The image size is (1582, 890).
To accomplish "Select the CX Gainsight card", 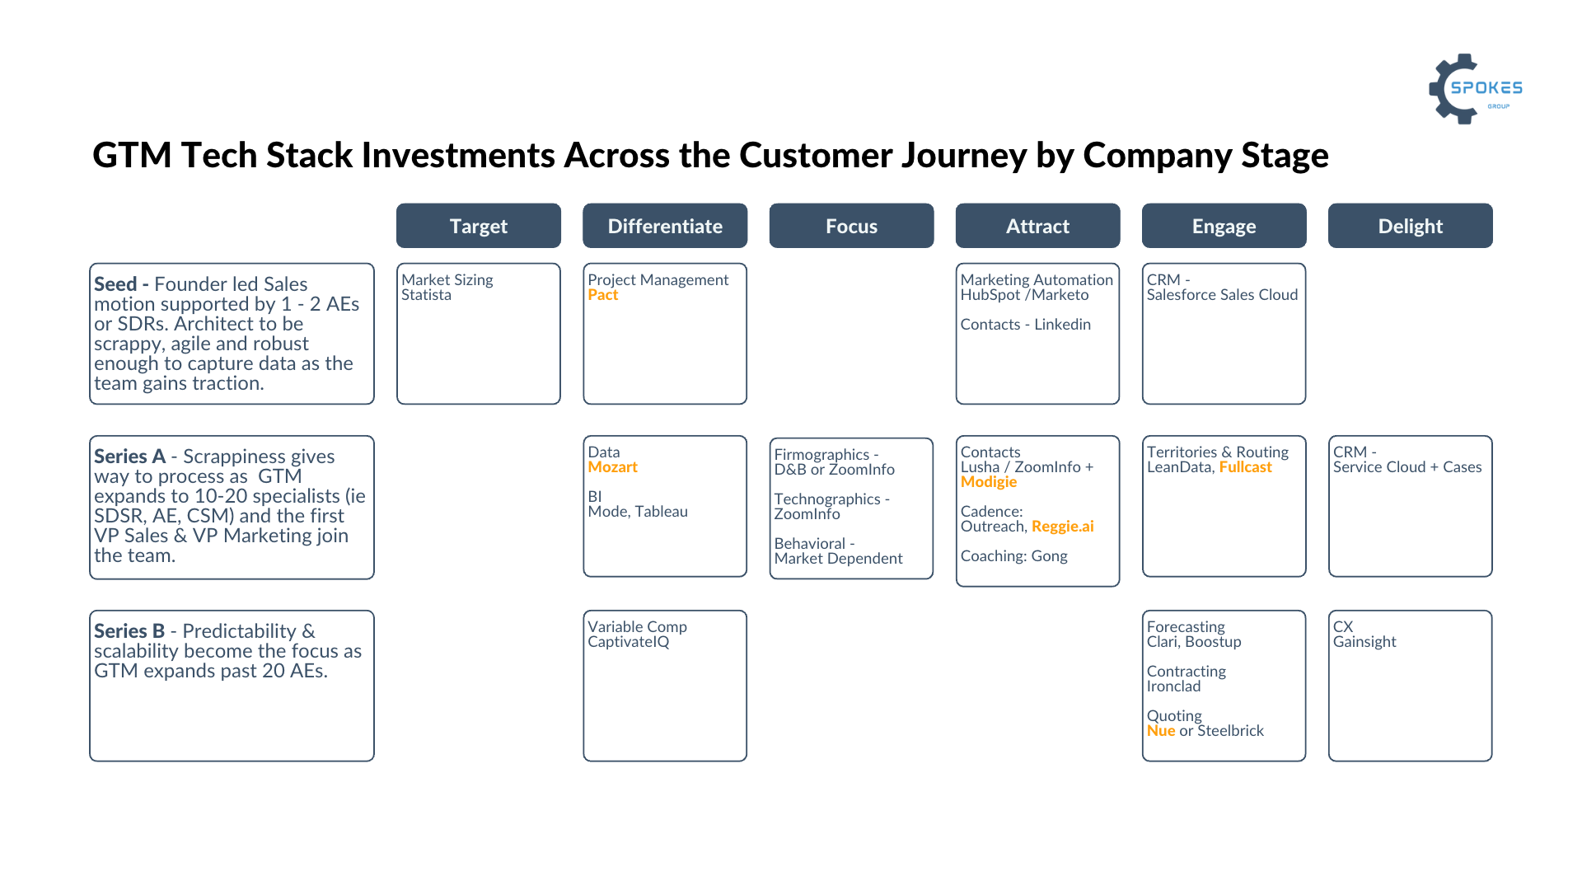I will pyautogui.click(x=1410, y=686).
